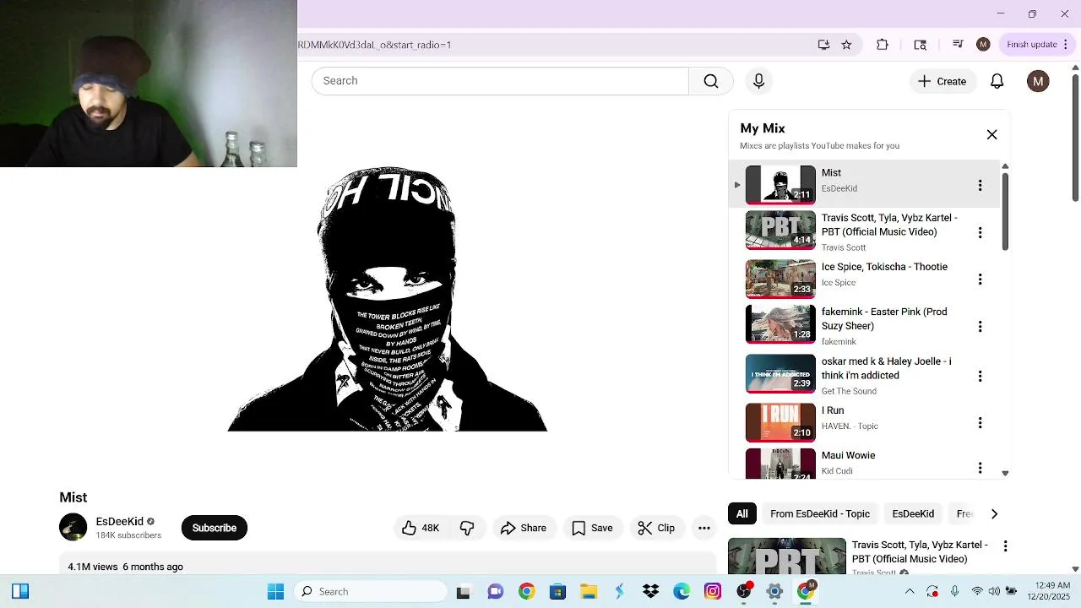Click the YouTube search magnifier button
Screen dimensions: 1081x608
pos(711,81)
